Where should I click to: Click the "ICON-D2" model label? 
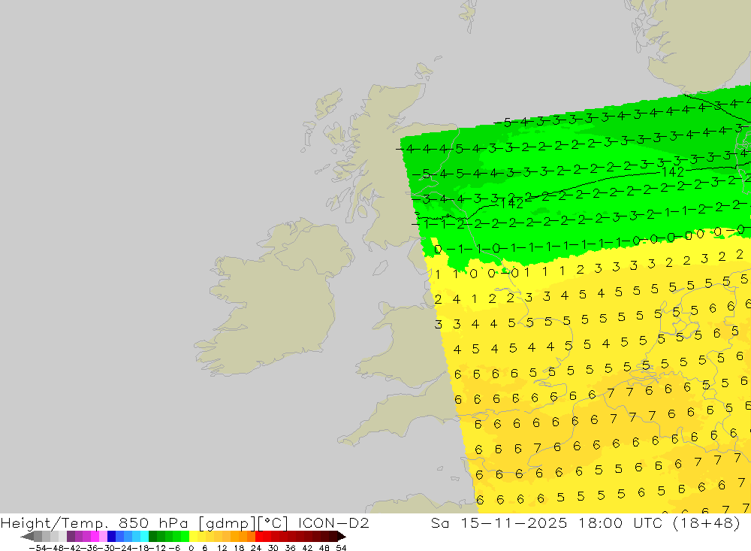(333, 523)
